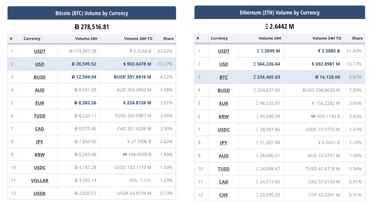
Task: Select the 62.62% share cell
Action: (x=165, y=51)
